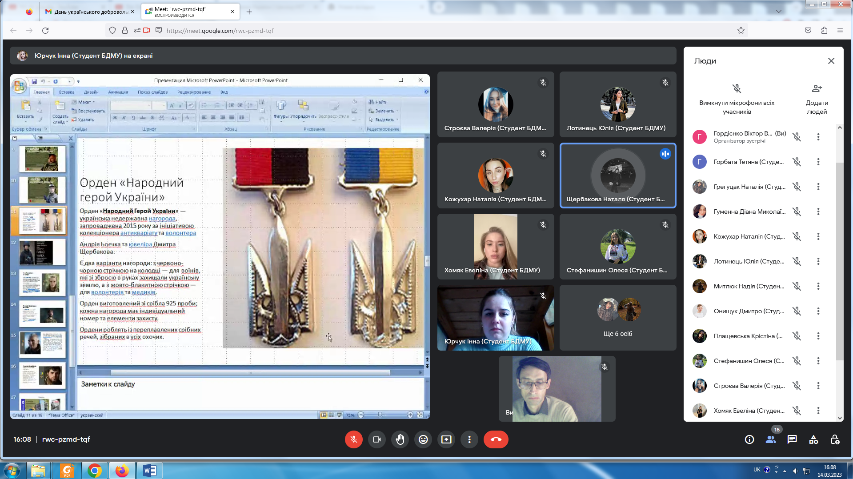The width and height of the screenshot is (853, 479).
Task: Open more options for Онищук Дмитро
Action: click(x=818, y=311)
